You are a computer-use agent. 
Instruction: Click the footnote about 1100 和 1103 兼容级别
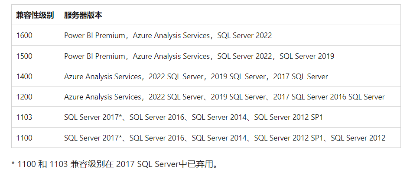click(114, 164)
